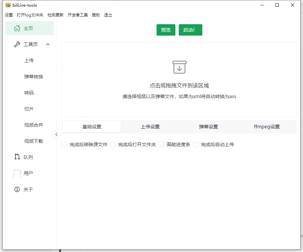Screen dimensions: 303x252
Task: Collapse the 工具页 section chevron
Action: (x=48, y=44)
